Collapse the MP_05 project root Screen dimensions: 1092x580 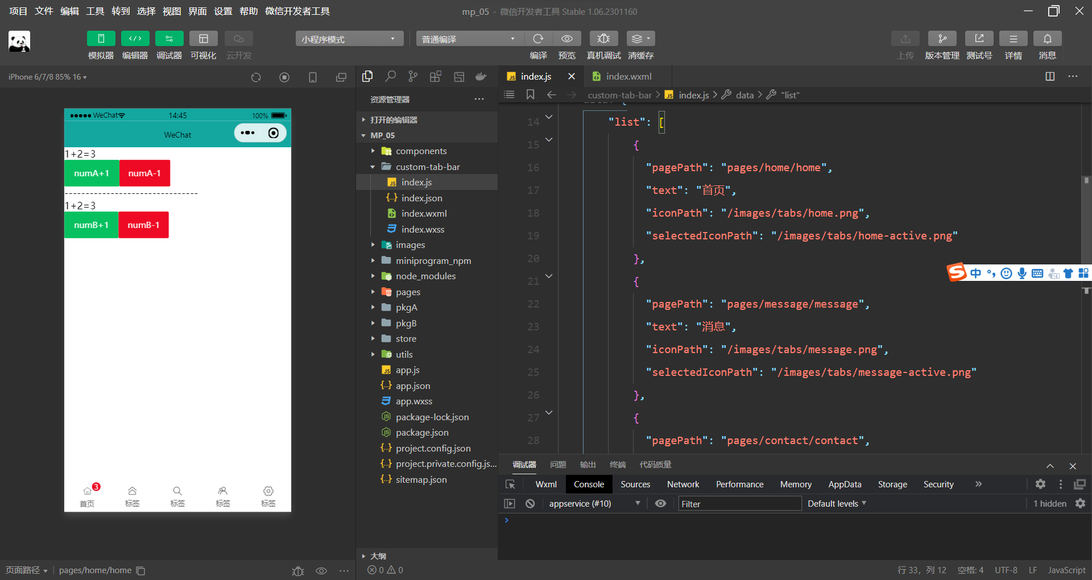(427, 135)
